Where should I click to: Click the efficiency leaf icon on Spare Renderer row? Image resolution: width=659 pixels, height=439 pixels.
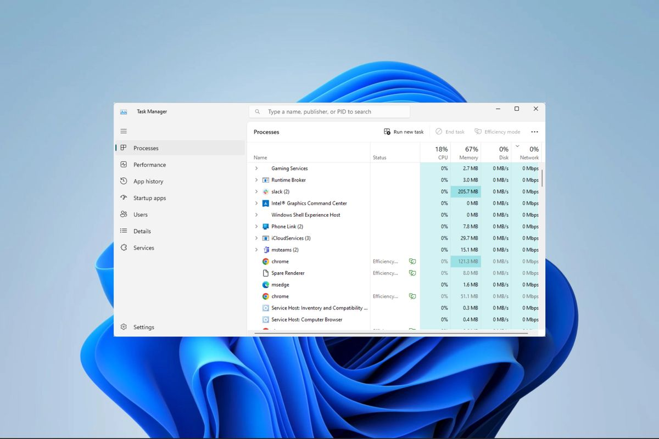click(x=412, y=273)
